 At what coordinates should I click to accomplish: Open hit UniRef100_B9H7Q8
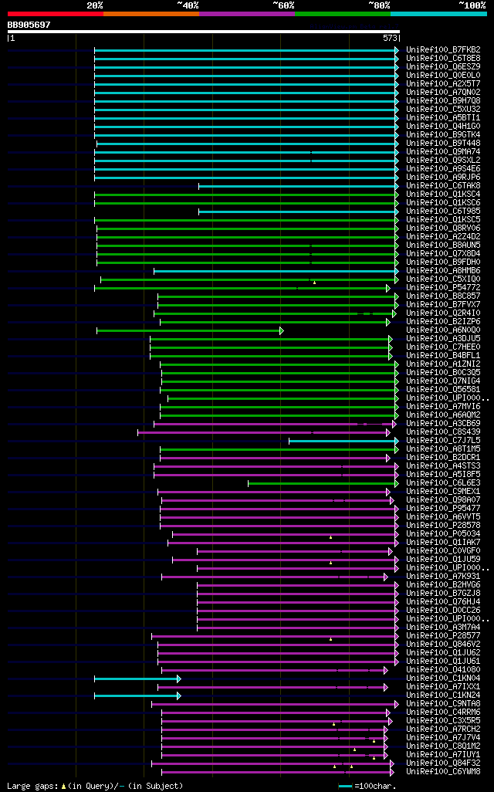444,101
